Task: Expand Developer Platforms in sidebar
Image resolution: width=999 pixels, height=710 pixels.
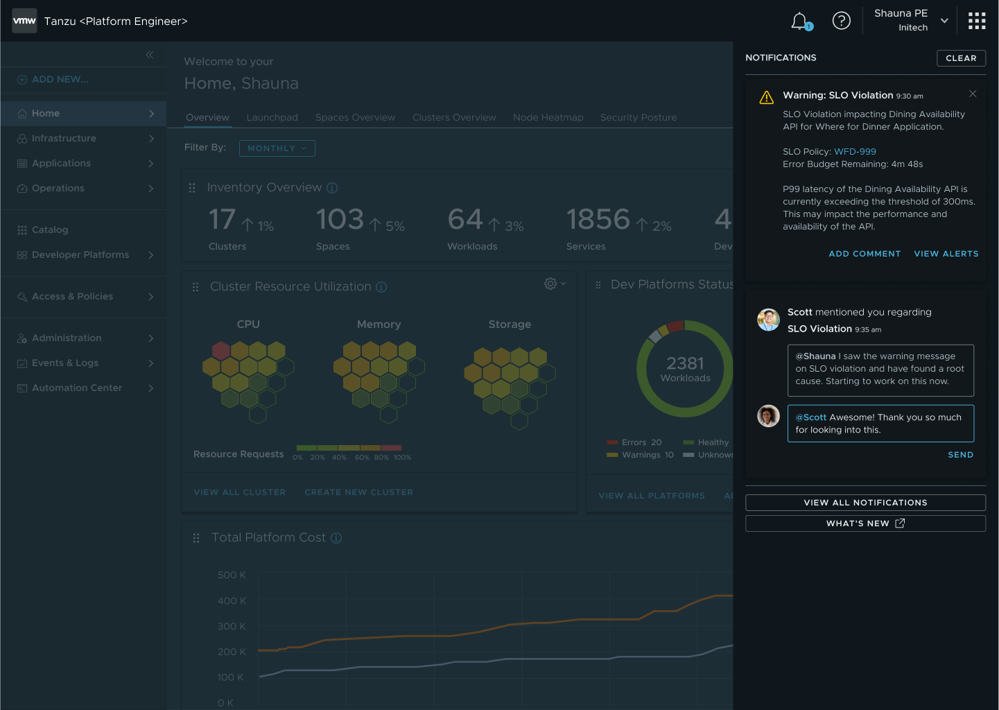Action: [83, 255]
